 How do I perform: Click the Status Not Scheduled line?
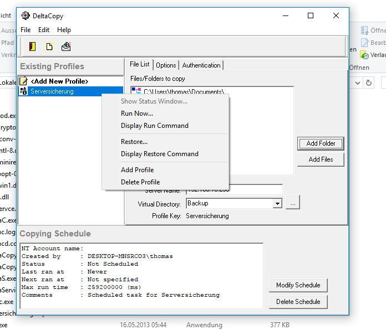coord(80,264)
